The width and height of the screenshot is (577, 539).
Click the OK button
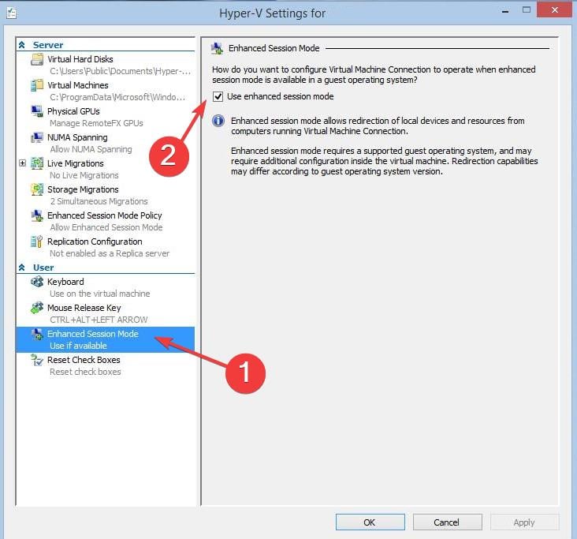[x=370, y=522]
